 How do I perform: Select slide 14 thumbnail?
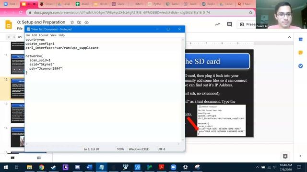coord(18,137)
